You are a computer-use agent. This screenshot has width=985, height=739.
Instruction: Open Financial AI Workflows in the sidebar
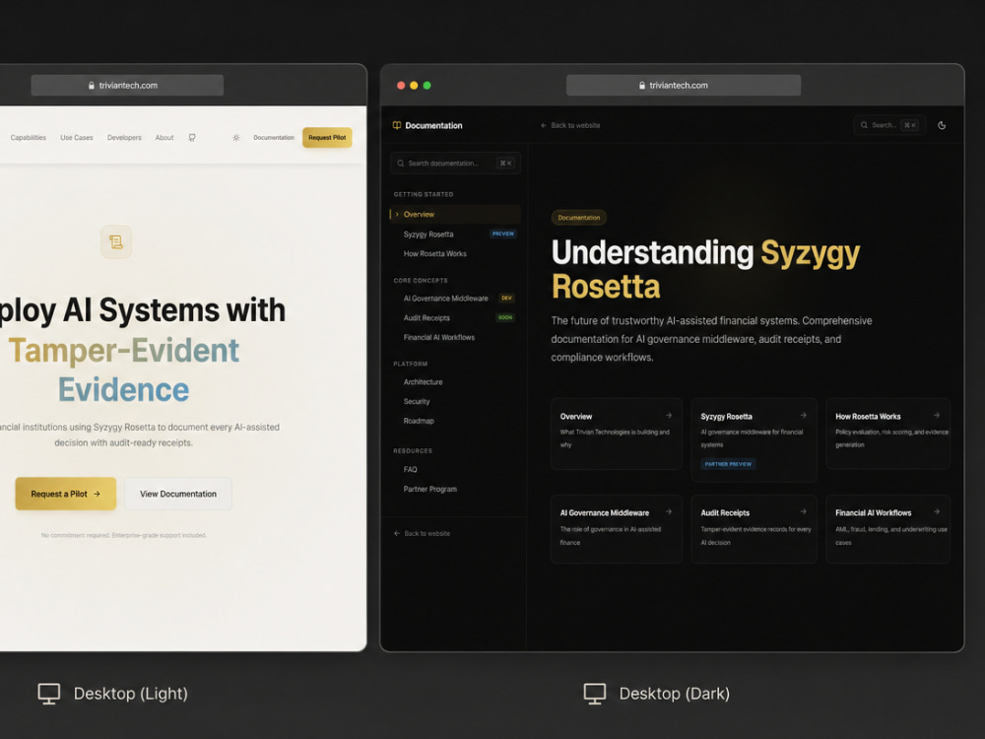click(x=439, y=337)
